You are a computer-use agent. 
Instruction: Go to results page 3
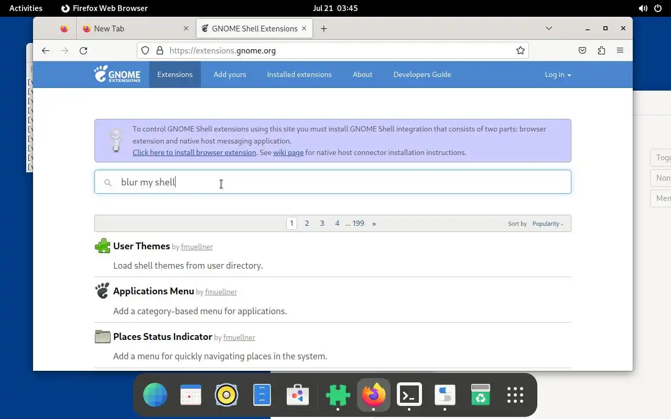click(322, 223)
